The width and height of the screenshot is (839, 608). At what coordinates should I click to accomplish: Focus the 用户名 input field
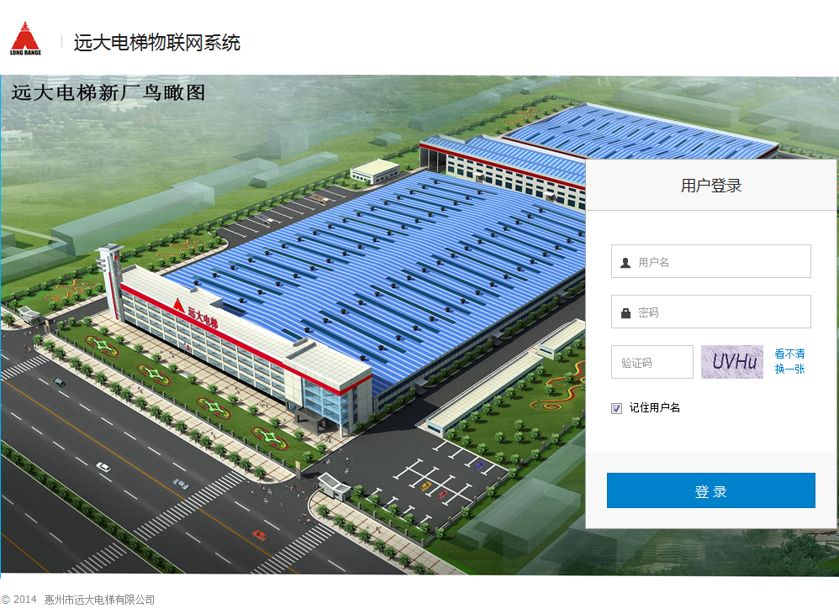(x=710, y=261)
